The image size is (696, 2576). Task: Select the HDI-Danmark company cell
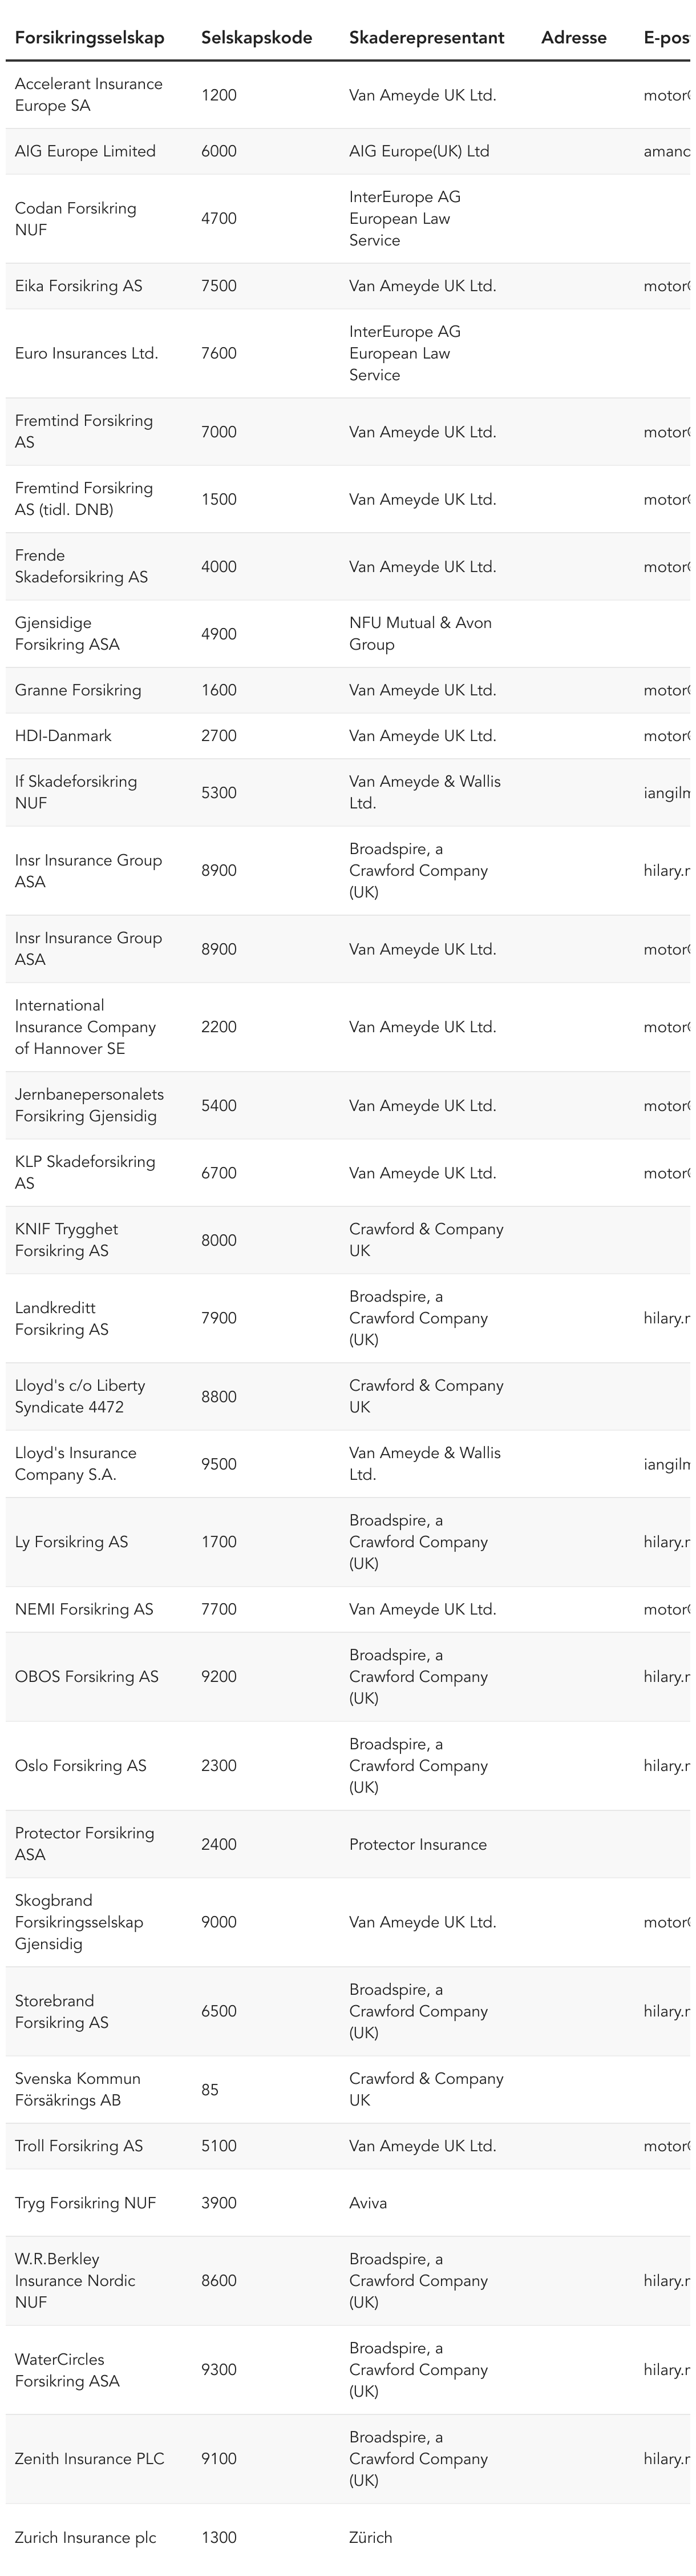pyautogui.click(x=63, y=735)
